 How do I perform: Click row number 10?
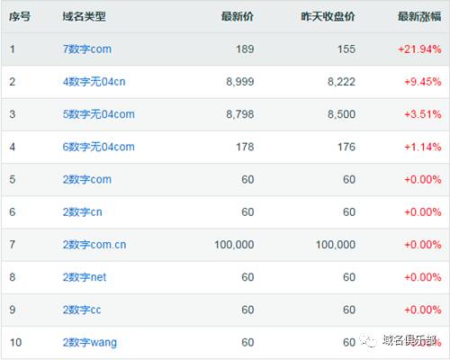[15, 342]
